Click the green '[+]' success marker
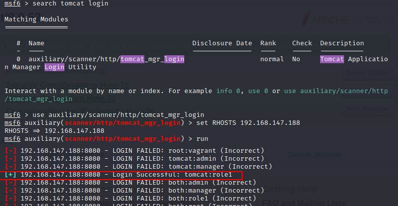The width and height of the screenshot is (398, 206). [10, 175]
